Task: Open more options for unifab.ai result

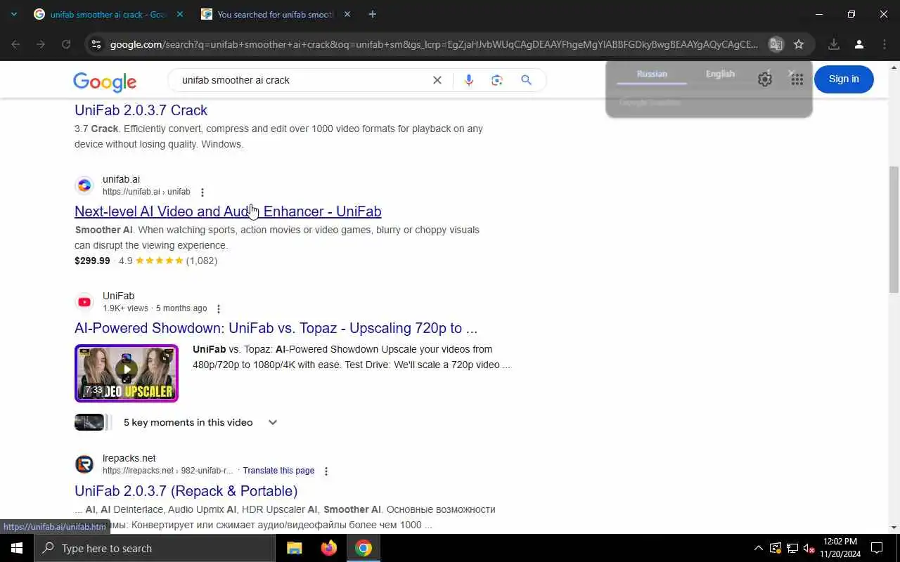Action: click(x=202, y=192)
